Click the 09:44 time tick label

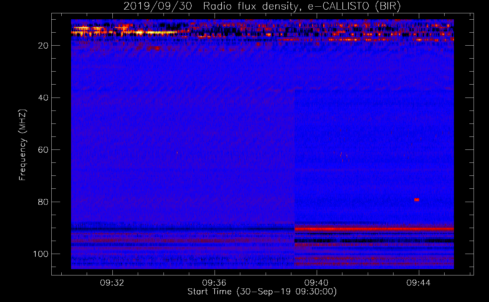click(419, 283)
